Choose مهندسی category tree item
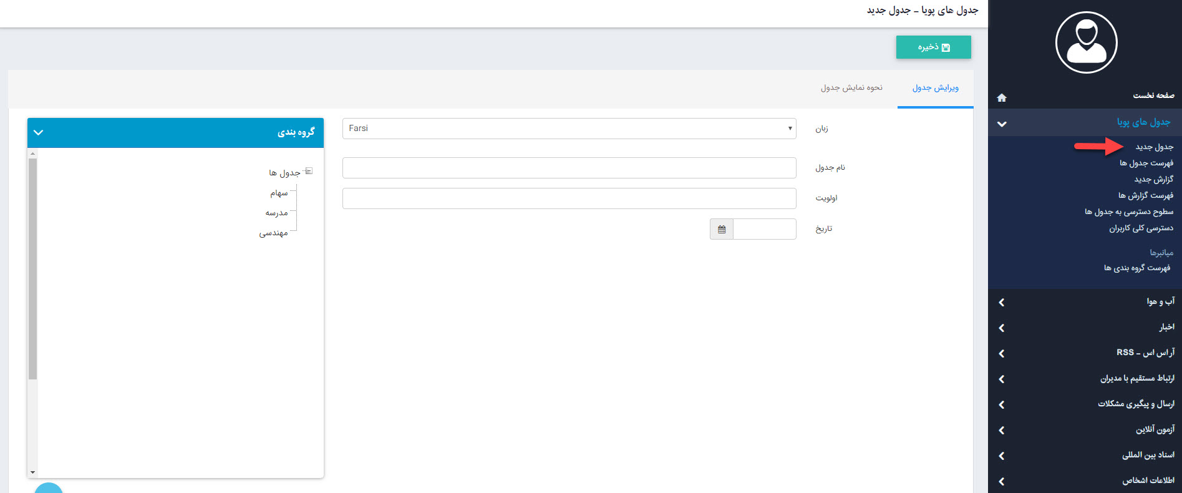Viewport: 1182px width, 493px height. pyautogui.click(x=273, y=233)
